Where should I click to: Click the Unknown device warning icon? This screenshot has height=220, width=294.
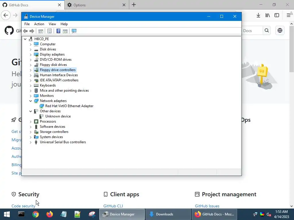pyautogui.click(x=42, y=116)
